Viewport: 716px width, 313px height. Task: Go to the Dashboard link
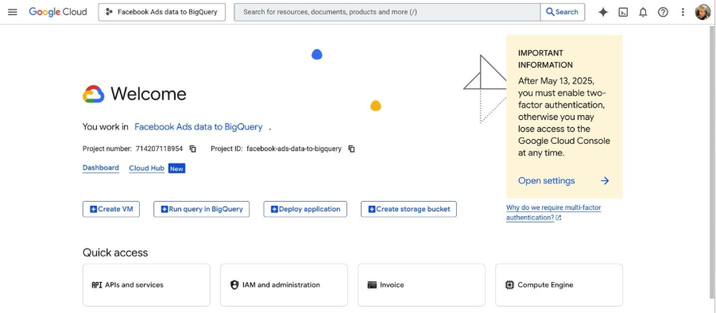(x=100, y=168)
